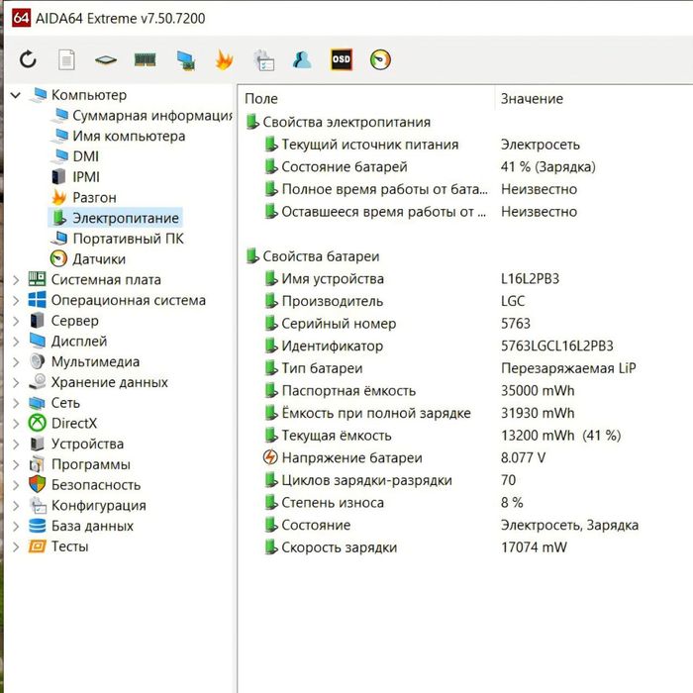
Task: Open the Report page icon
Action: coord(66,59)
